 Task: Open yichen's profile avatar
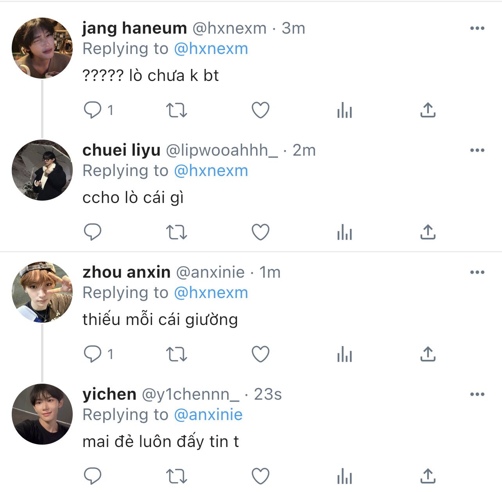(42, 414)
